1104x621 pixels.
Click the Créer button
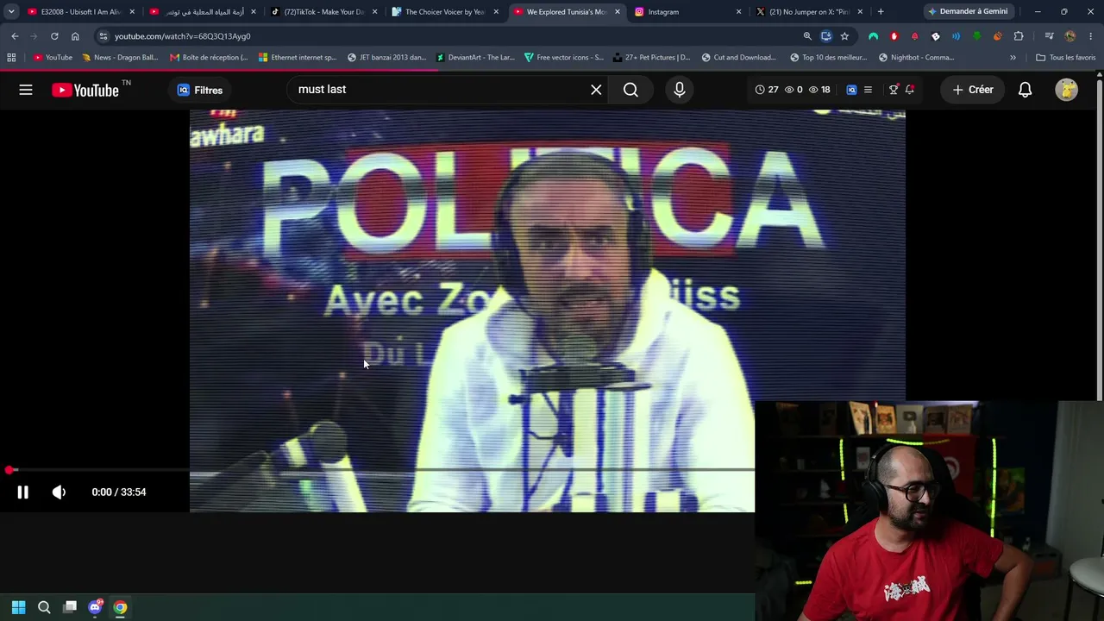click(x=973, y=90)
